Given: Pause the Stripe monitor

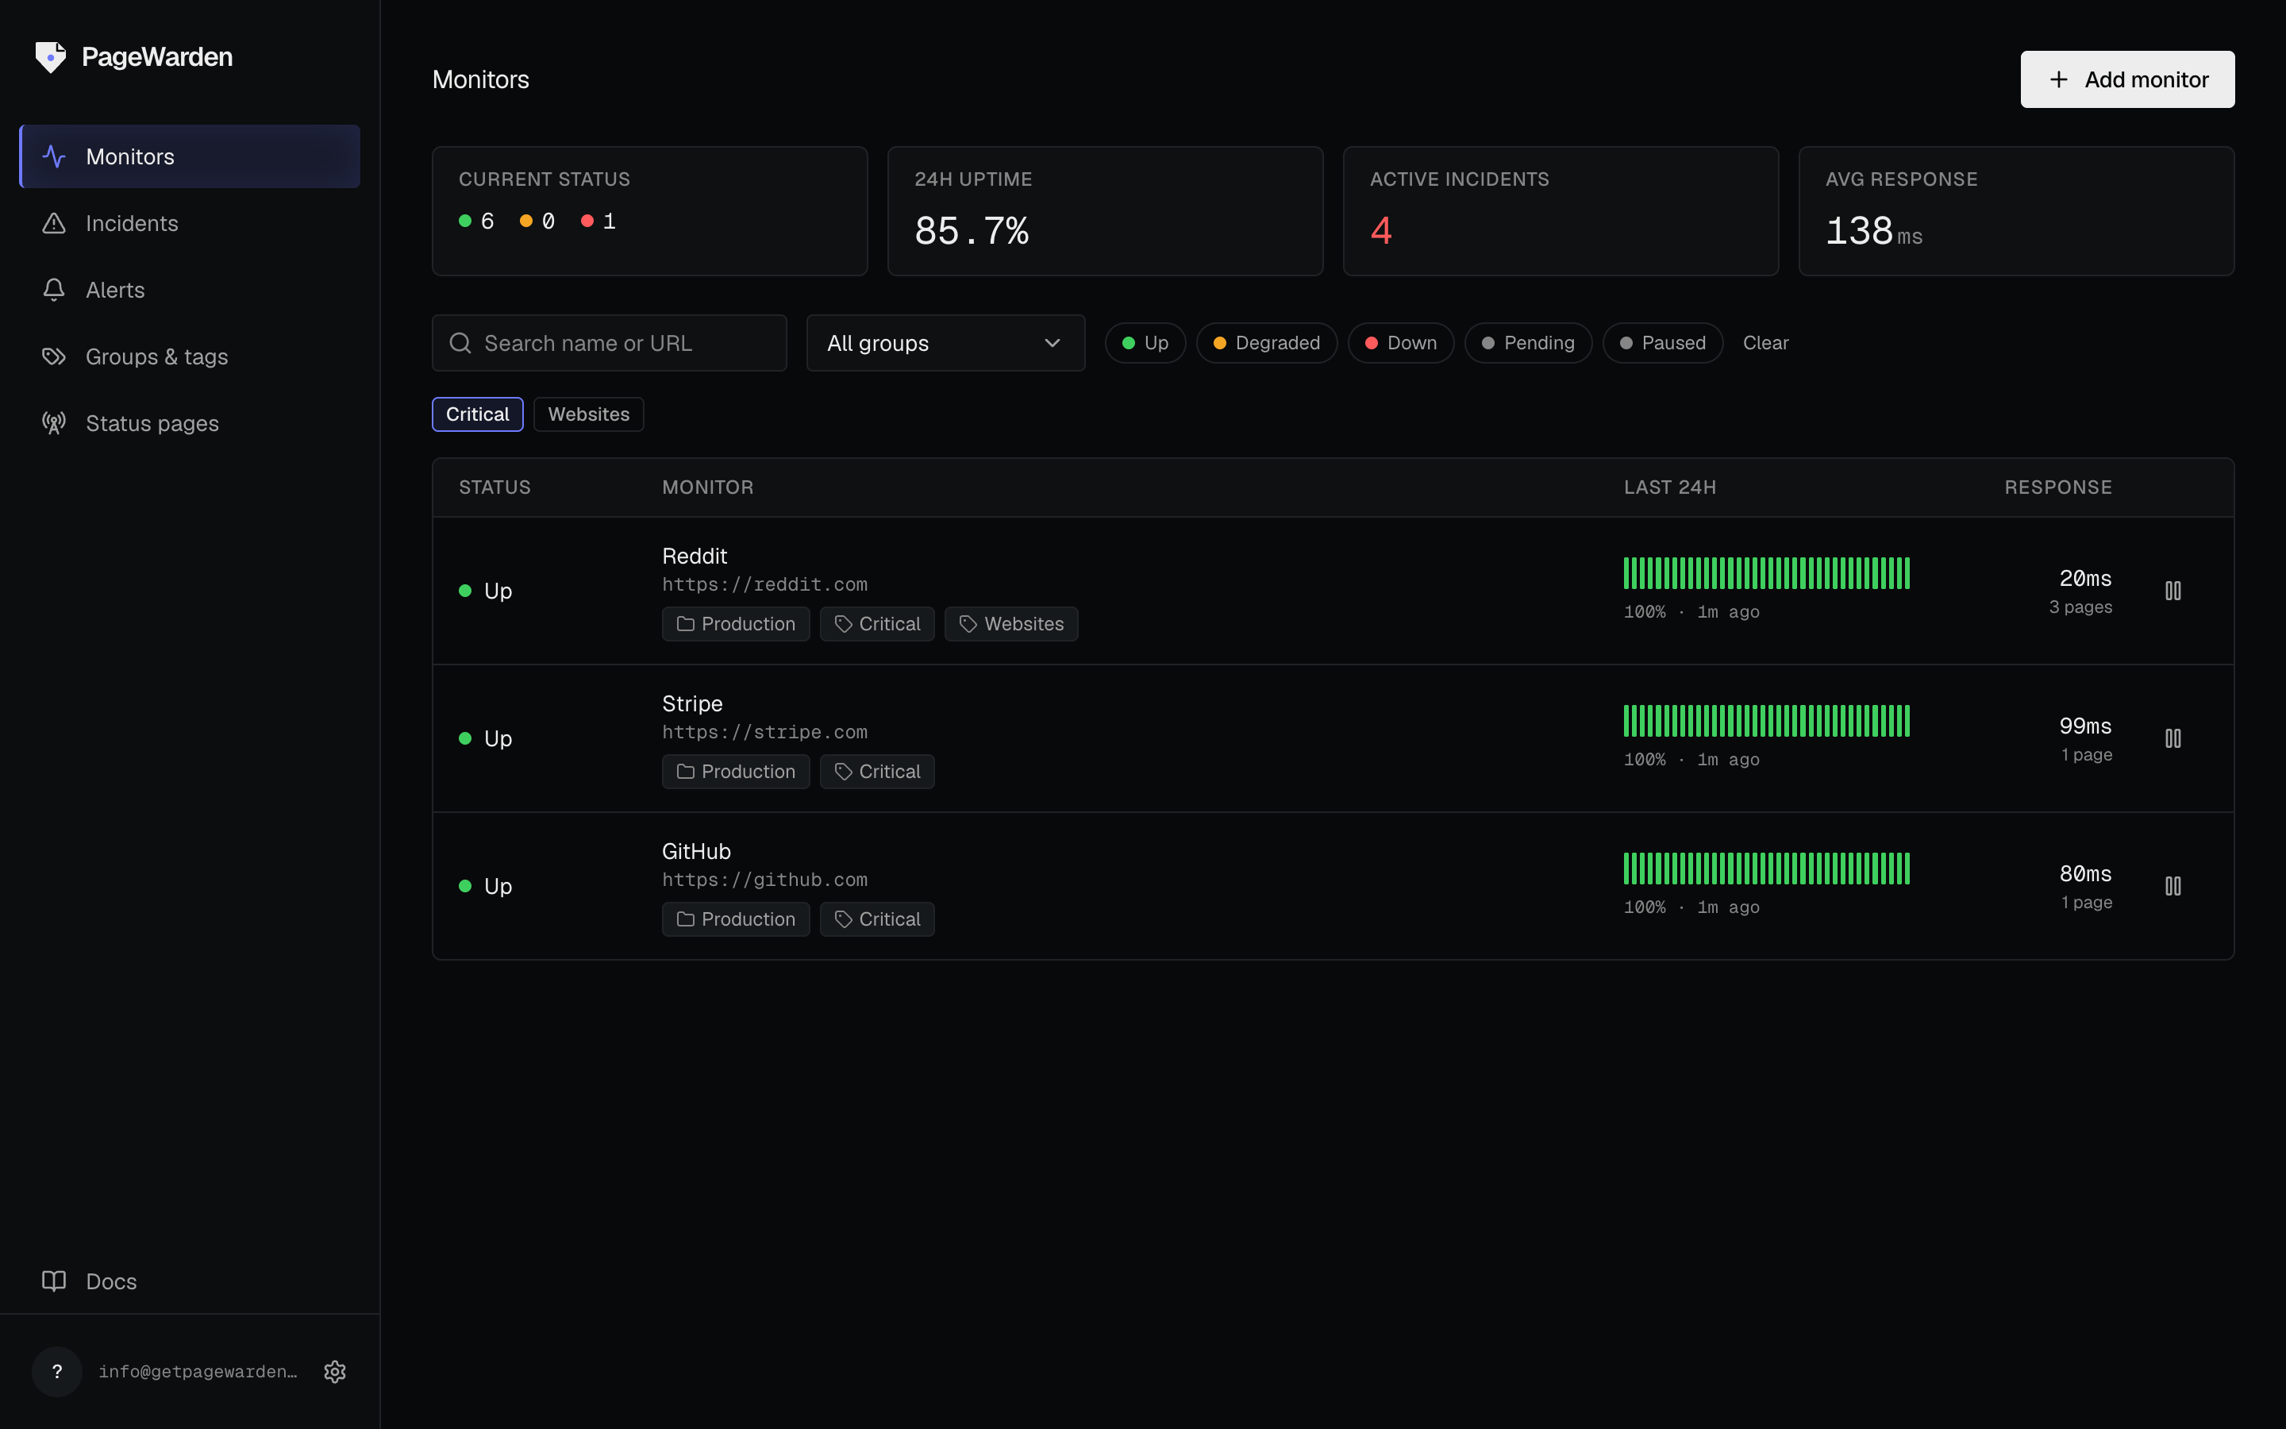Looking at the screenshot, I should click(2172, 738).
